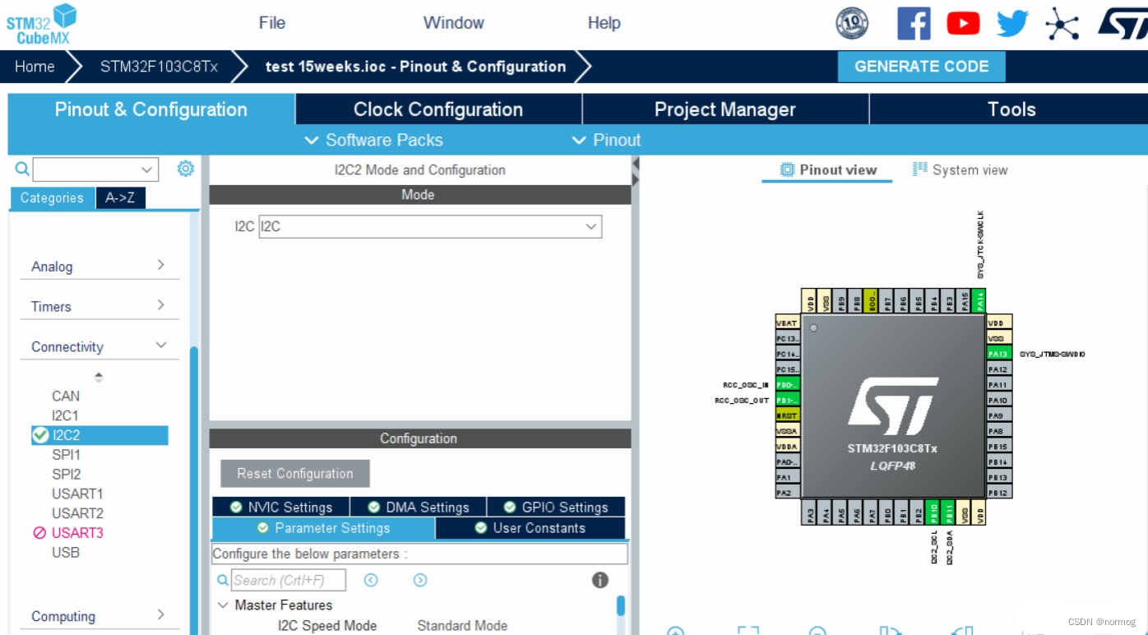This screenshot has height=635, width=1148.
Task: Open the GPIO Settings tab
Action: point(556,508)
